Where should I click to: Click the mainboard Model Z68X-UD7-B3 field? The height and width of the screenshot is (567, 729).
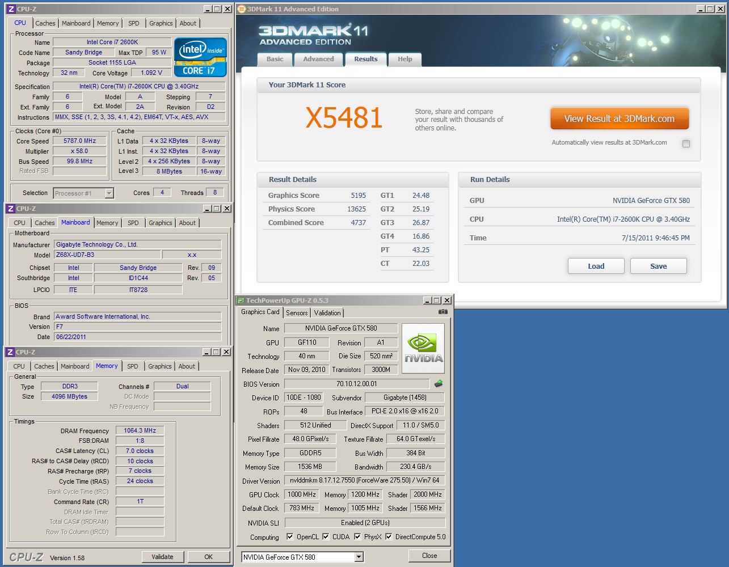tap(108, 255)
